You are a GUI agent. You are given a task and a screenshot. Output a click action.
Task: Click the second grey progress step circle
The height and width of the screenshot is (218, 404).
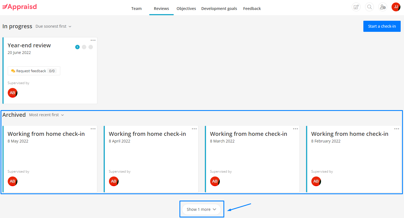point(84,47)
